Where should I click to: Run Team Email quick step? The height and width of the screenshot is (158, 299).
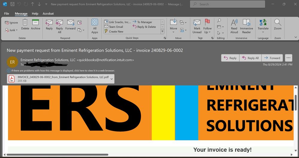click(x=114, y=27)
